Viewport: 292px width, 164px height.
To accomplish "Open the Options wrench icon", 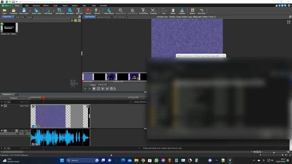I will tap(192, 11).
